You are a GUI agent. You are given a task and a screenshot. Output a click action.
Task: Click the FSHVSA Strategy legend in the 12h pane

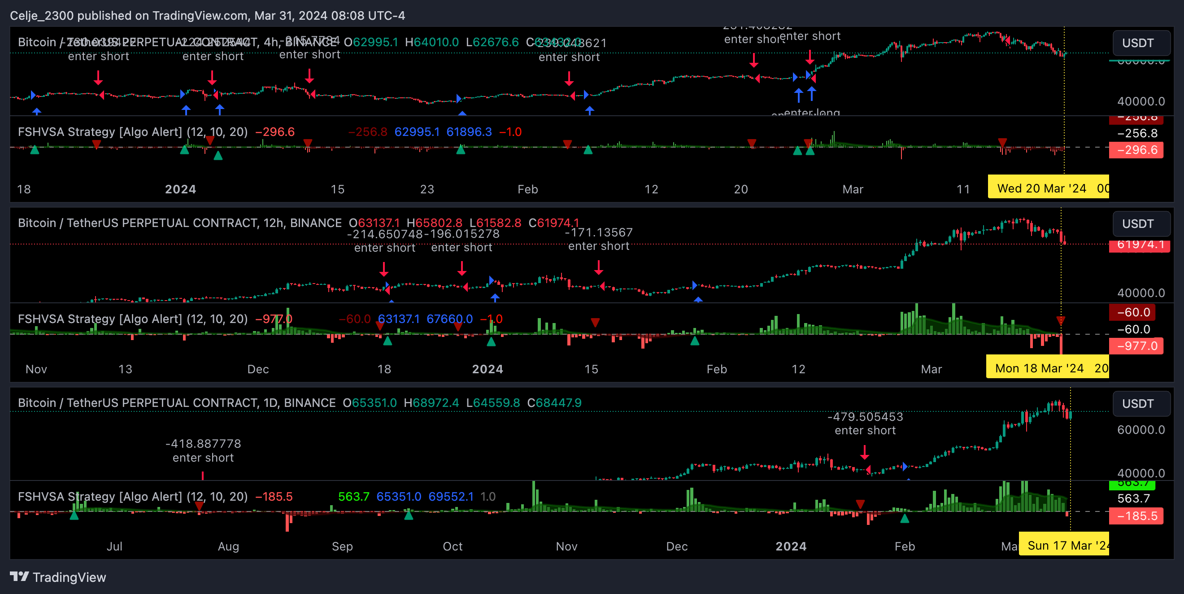click(133, 319)
